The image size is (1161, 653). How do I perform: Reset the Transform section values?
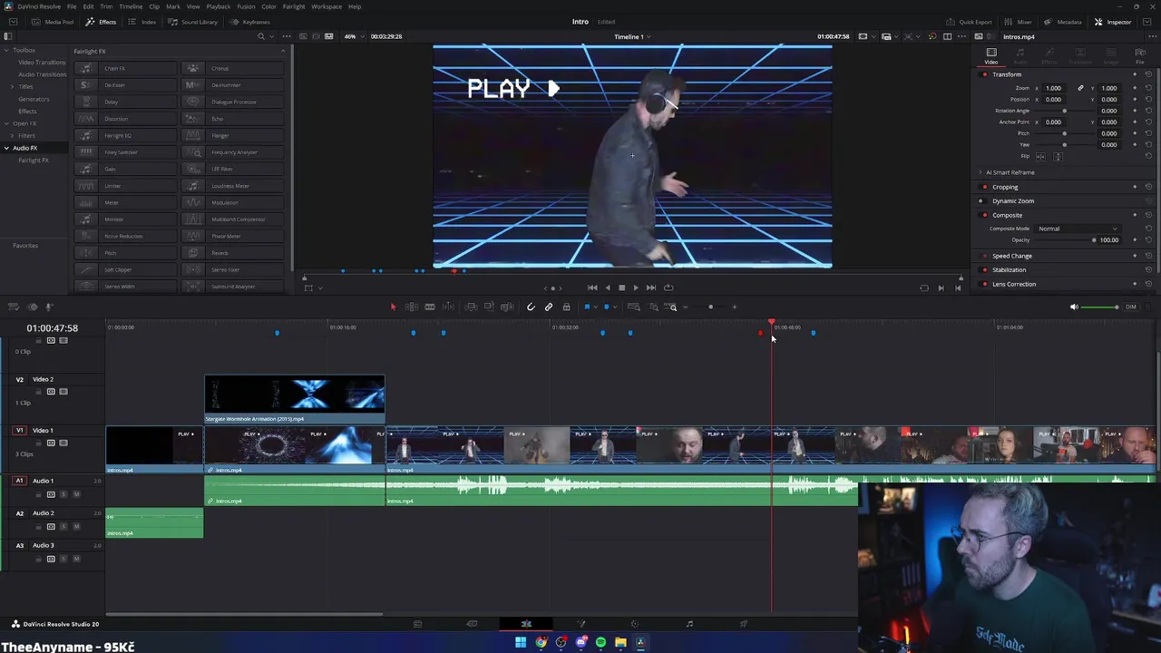pyautogui.click(x=1148, y=74)
